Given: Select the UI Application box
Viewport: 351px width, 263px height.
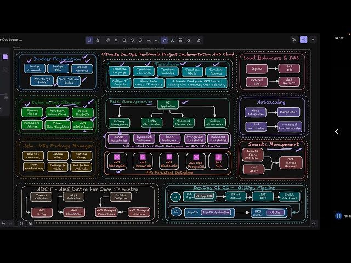Looking at the screenshot, I should 168,105.
